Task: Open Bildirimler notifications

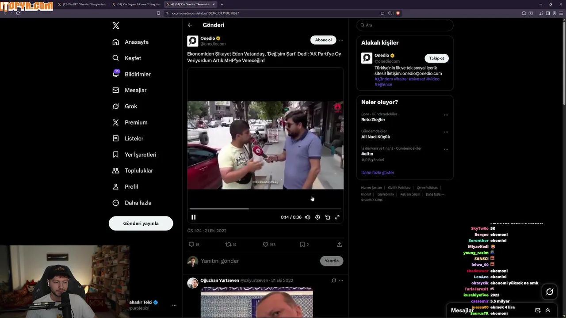Action: 132,74
